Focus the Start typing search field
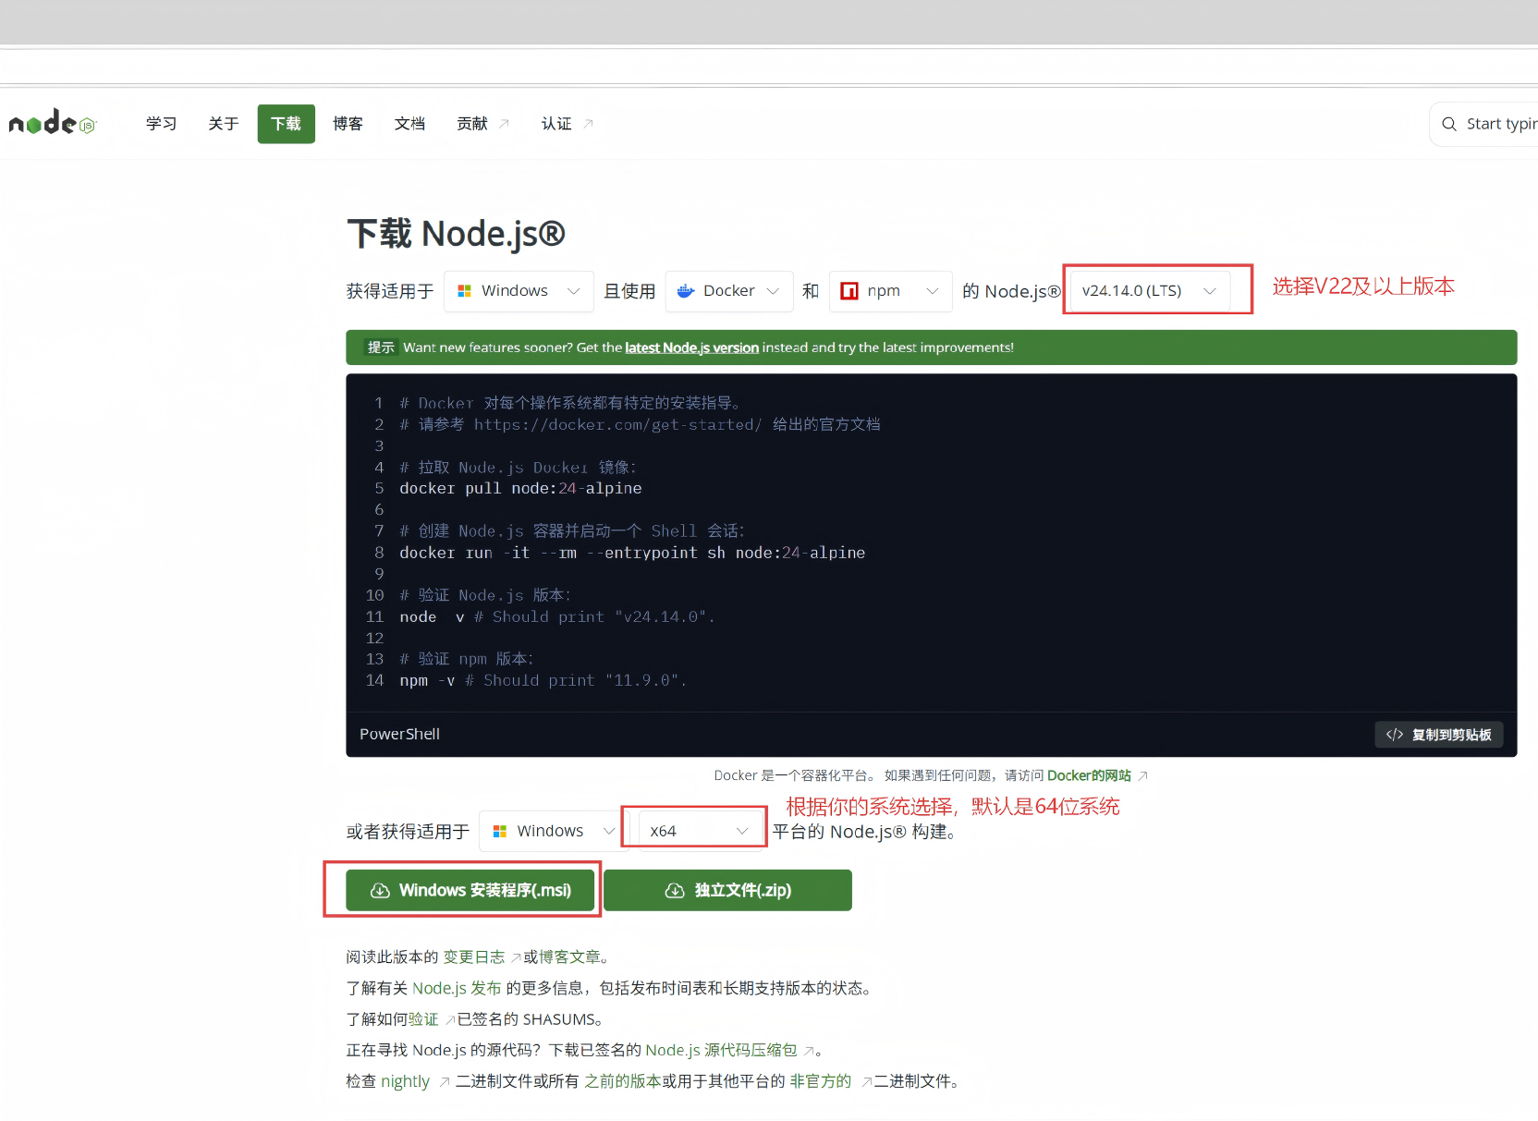 [x=1484, y=124]
